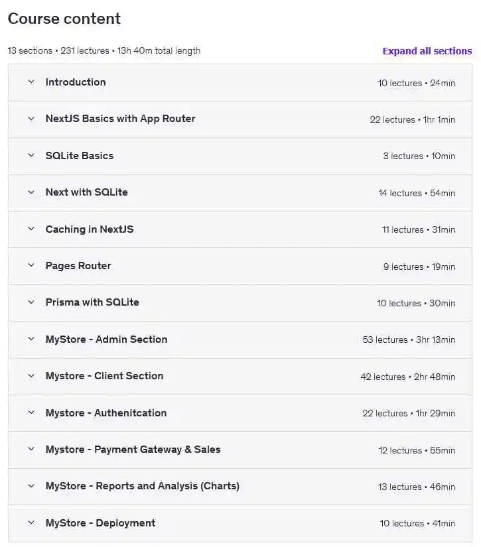The width and height of the screenshot is (481, 547).
Task: Toggle chevron for Reports and Analysis section
Action: pos(31,486)
